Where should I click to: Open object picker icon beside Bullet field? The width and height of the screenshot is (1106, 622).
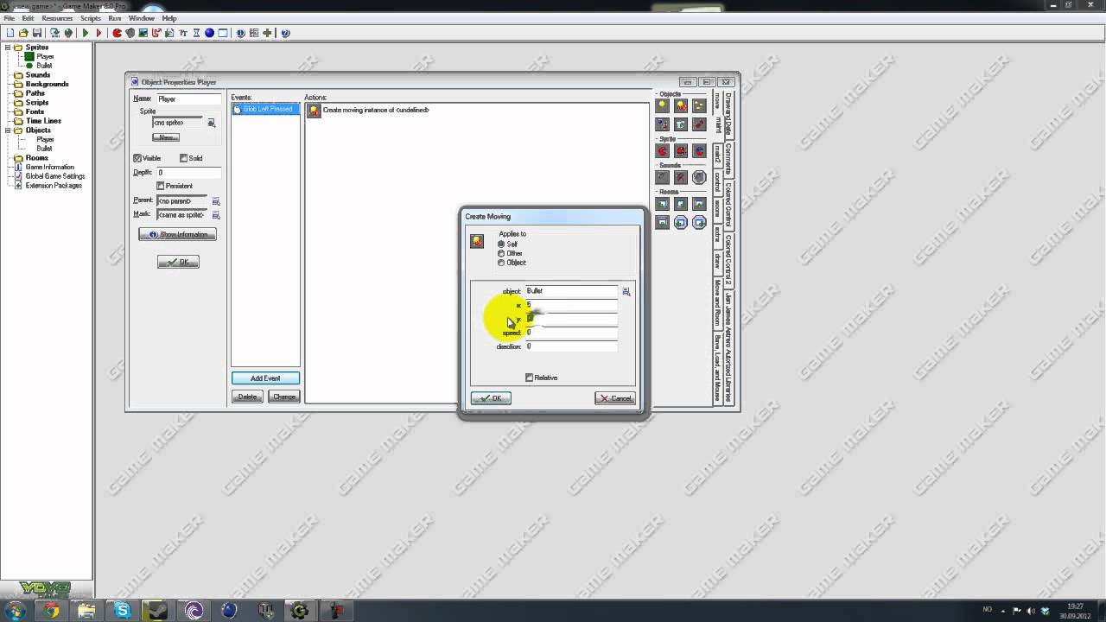pos(626,292)
